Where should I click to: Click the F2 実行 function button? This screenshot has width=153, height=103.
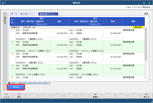(19, 96)
